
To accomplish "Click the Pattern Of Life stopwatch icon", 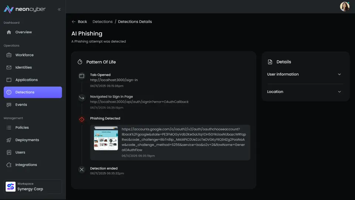I will click(x=80, y=62).
